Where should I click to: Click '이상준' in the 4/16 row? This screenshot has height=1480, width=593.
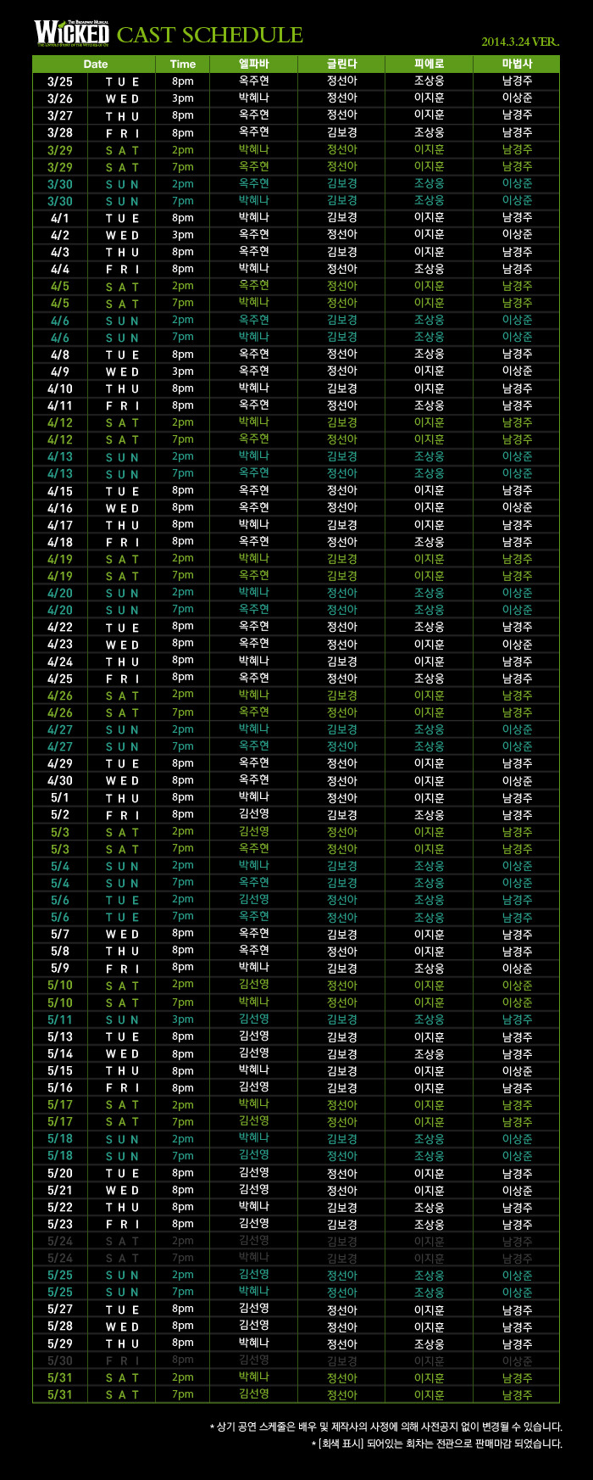click(x=517, y=507)
